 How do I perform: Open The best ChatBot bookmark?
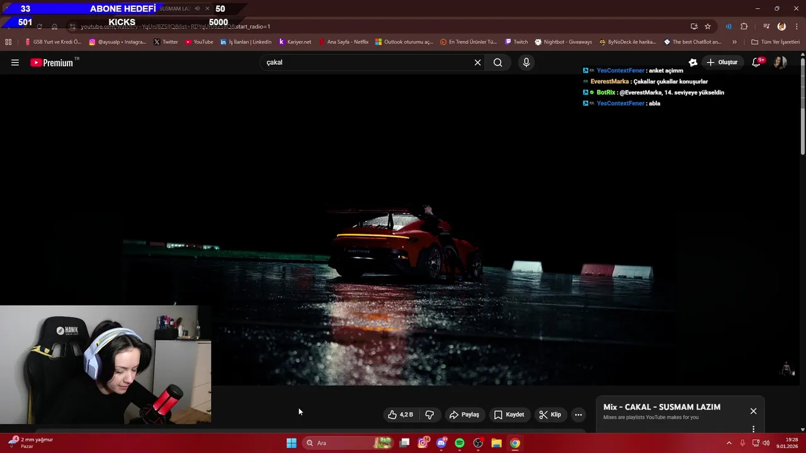click(x=693, y=42)
